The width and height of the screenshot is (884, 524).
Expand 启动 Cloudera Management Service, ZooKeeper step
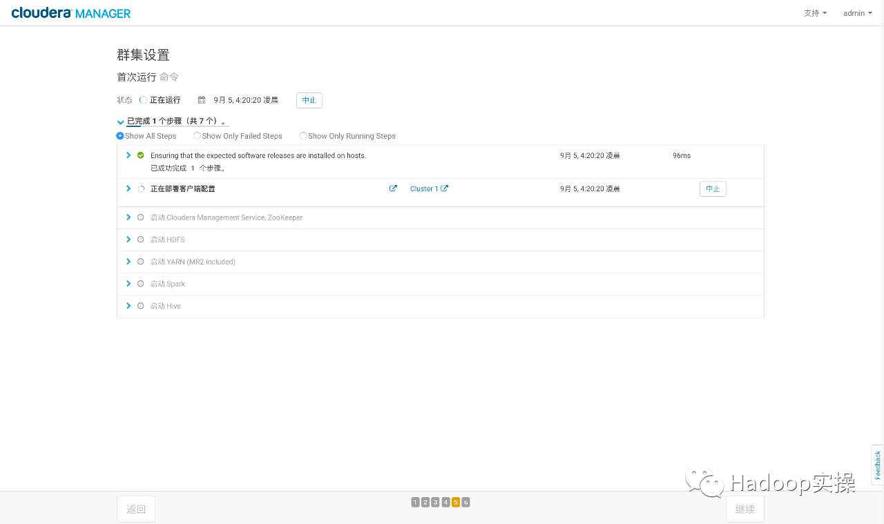pyautogui.click(x=128, y=217)
